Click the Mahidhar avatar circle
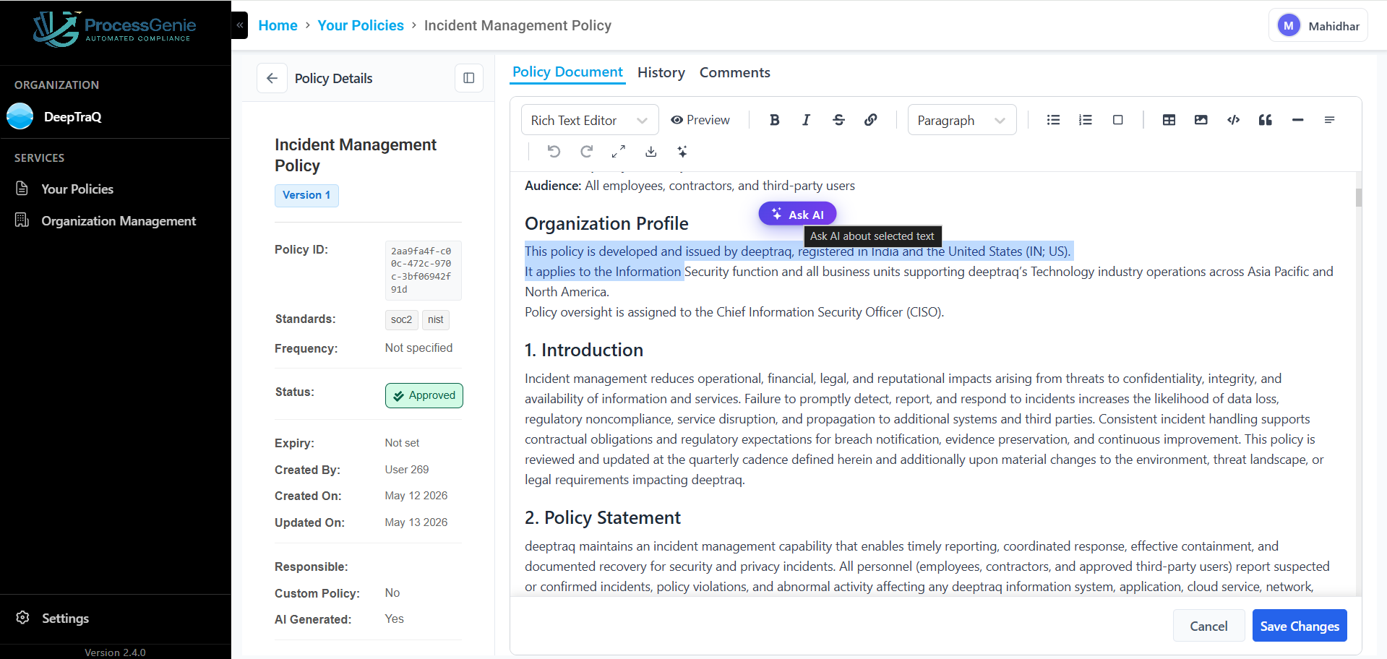 [x=1289, y=25]
